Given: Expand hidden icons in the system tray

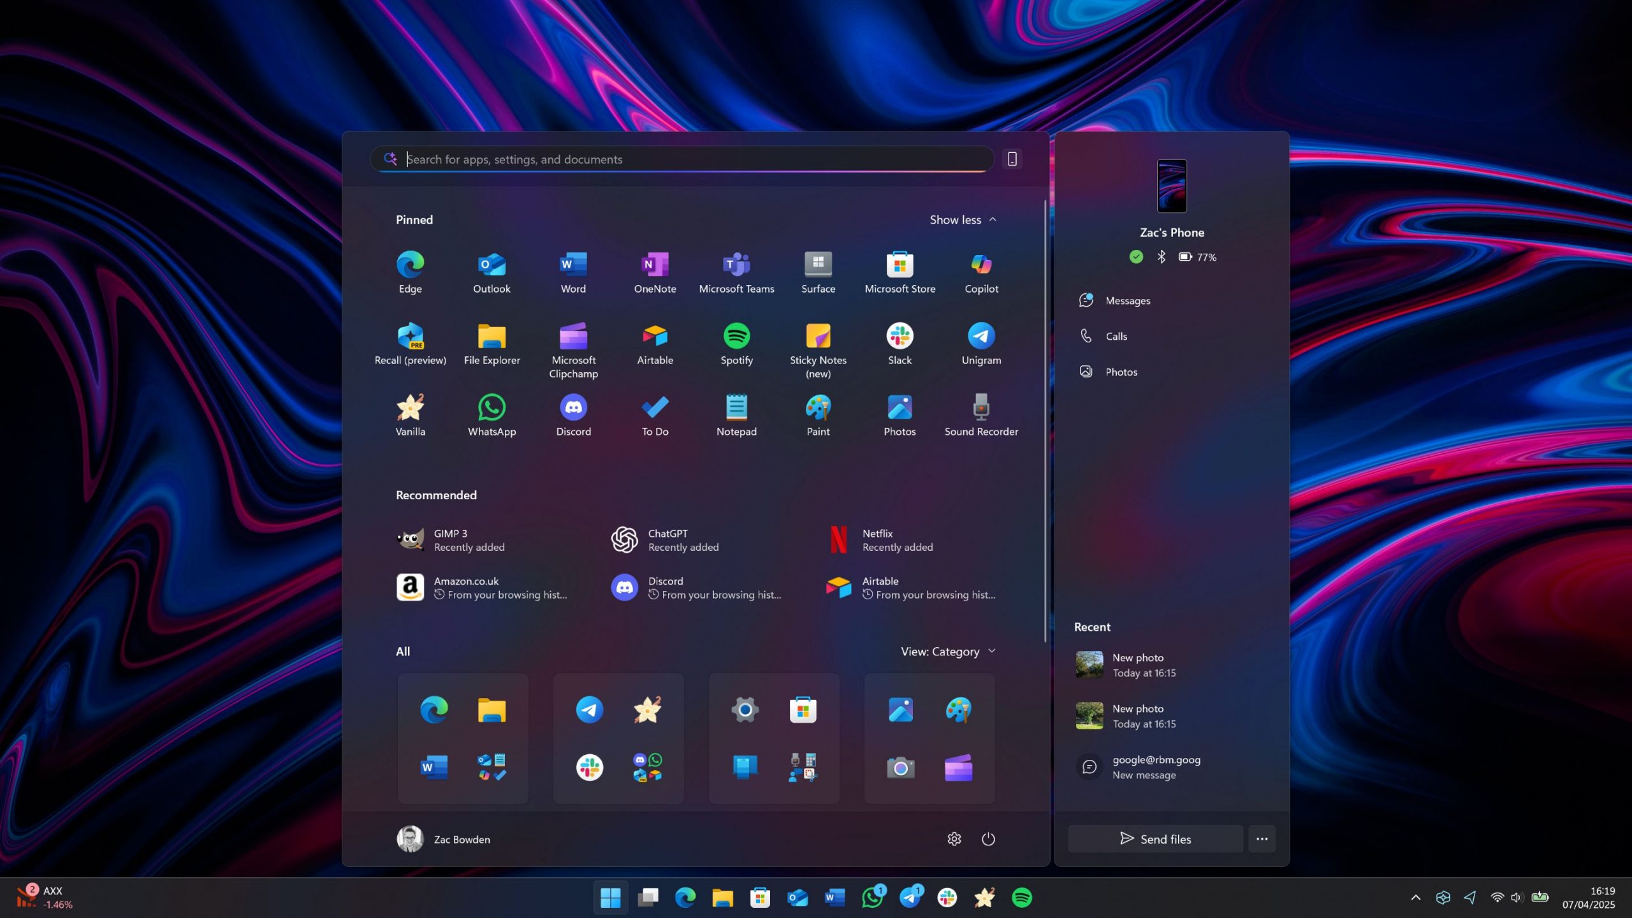Looking at the screenshot, I should 1415,897.
